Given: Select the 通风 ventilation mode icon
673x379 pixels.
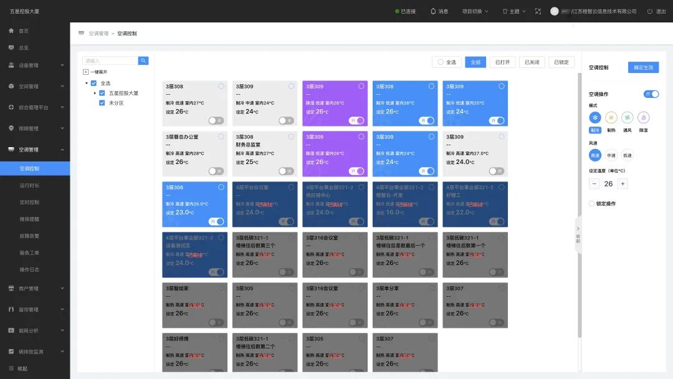Looking at the screenshot, I should [x=627, y=117].
